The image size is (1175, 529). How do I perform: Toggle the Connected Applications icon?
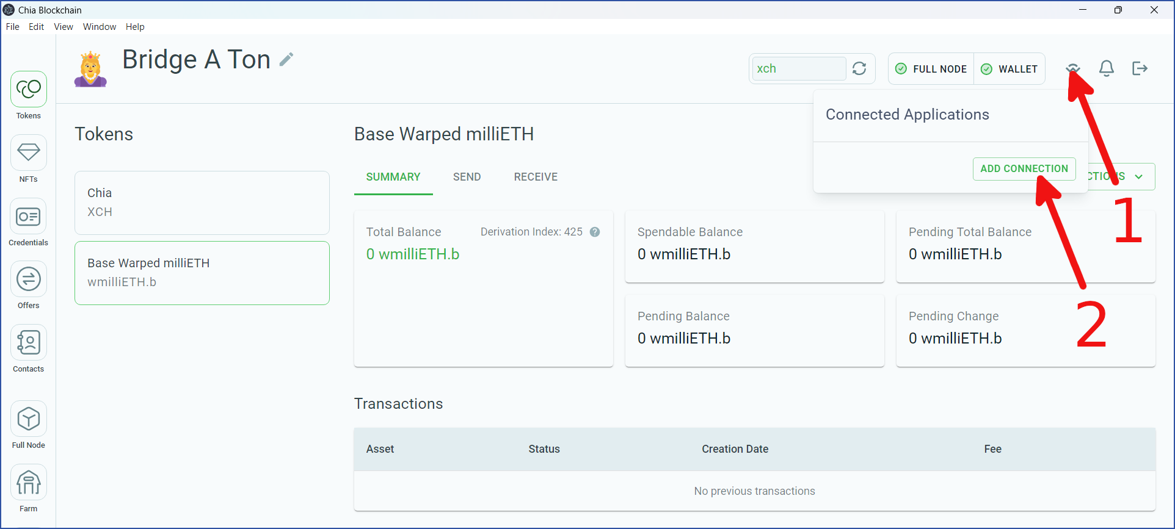1072,68
